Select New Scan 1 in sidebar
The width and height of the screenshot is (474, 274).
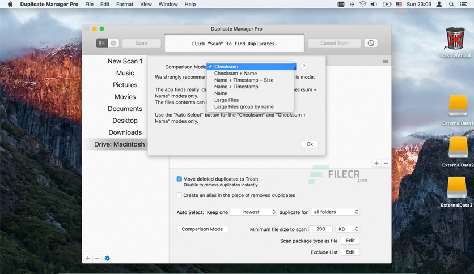[125, 61]
